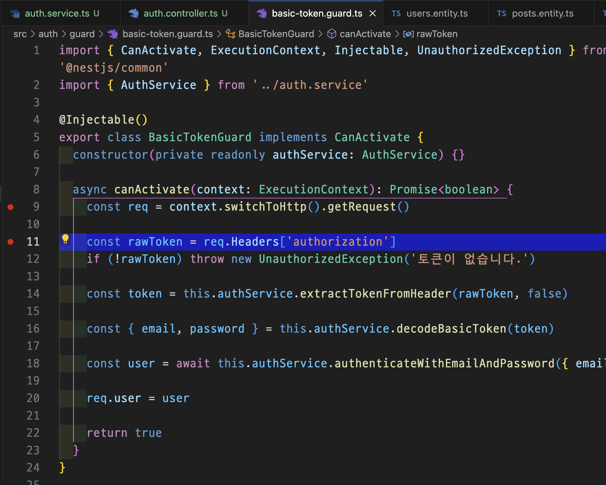
Task: Click the TS icon on the users.entity.ts tab
Action: click(396, 14)
